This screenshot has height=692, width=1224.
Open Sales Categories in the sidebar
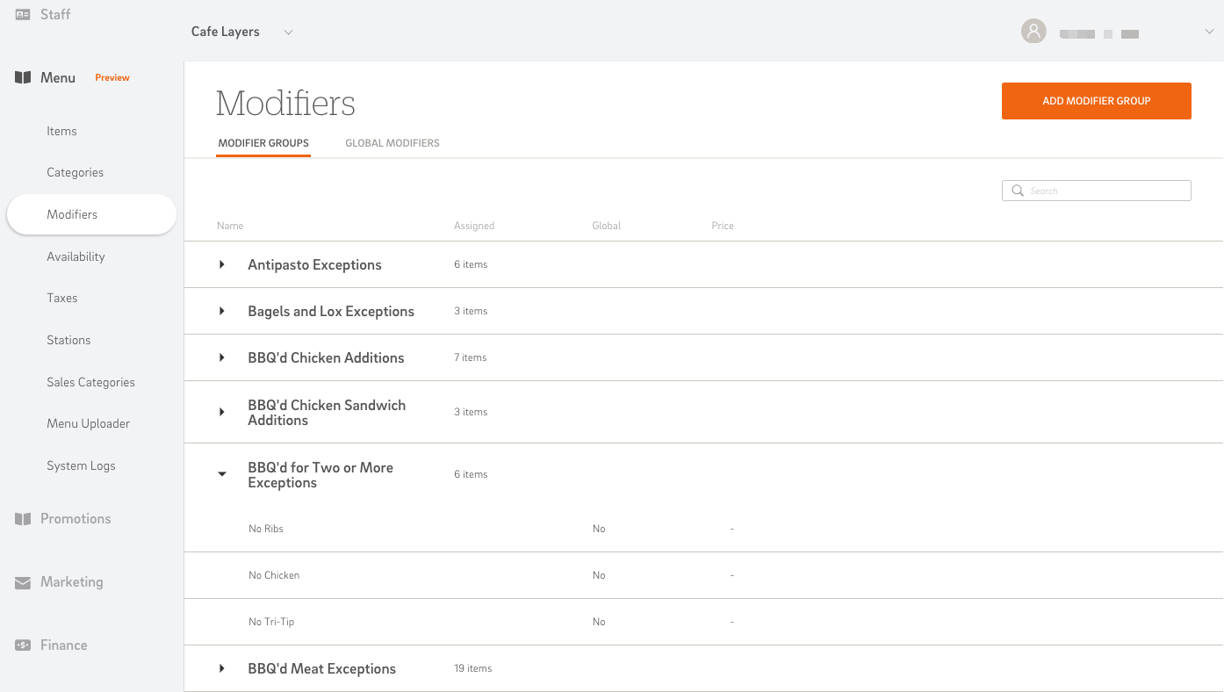point(90,382)
